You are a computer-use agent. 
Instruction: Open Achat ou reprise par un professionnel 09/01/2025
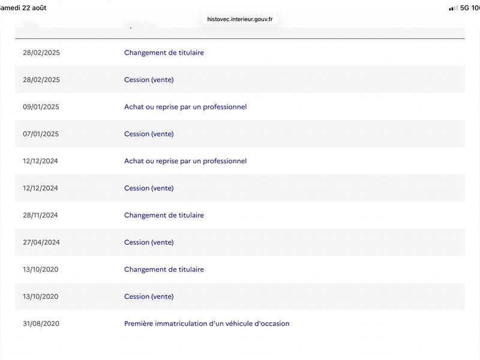point(185,107)
